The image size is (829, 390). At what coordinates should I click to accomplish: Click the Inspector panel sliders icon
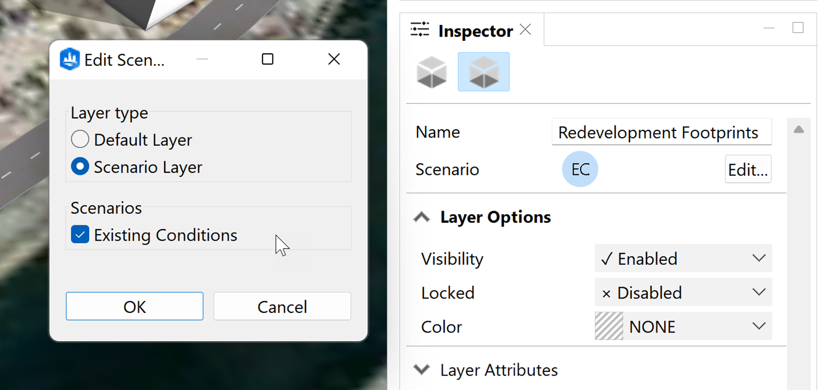pyautogui.click(x=420, y=29)
